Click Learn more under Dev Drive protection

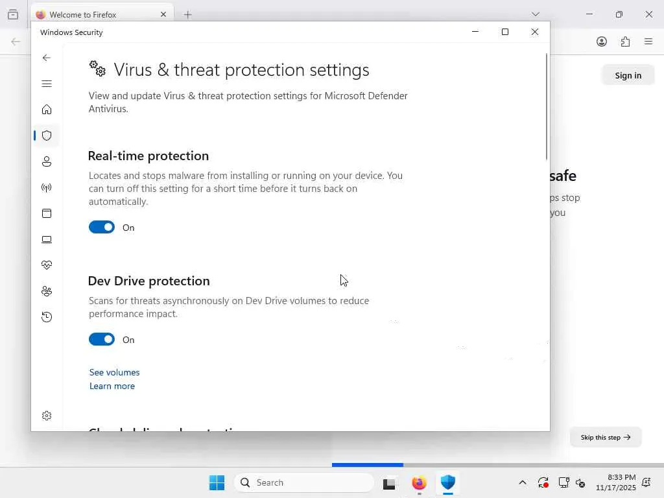pos(112,386)
